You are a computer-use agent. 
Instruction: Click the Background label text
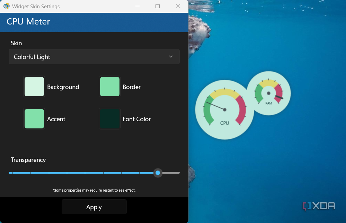coord(63,87)
